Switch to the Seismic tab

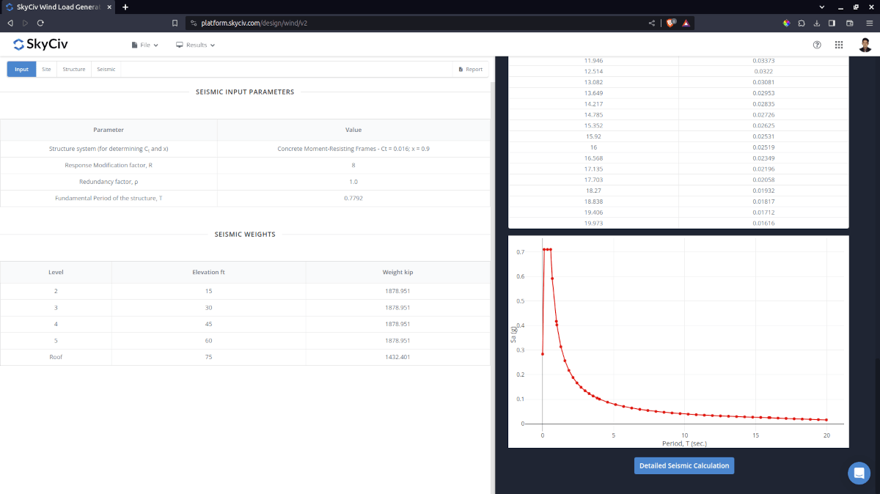coord(106,69)
